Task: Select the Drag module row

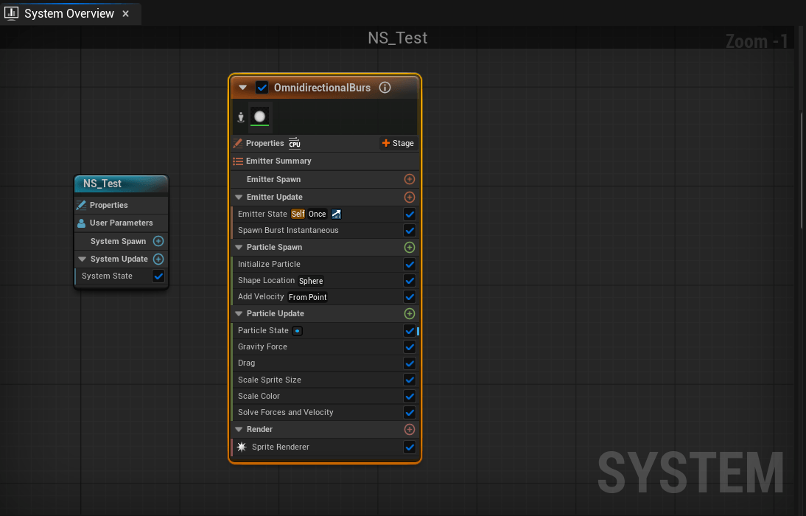Action: pyautogui.click(x=325, y=363)
